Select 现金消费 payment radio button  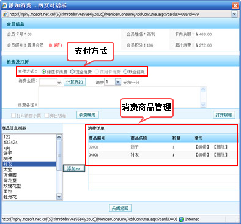point(72,72)
